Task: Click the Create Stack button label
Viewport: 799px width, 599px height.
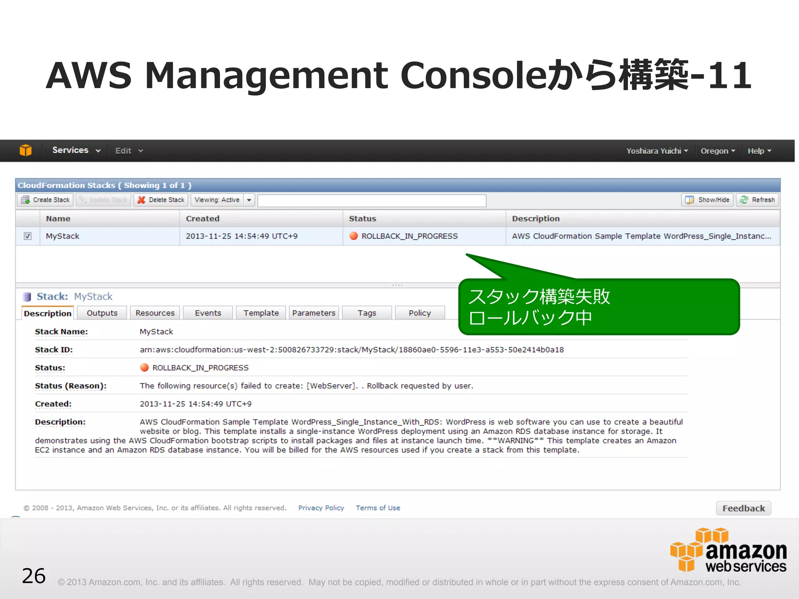Action: coord(51,200)
